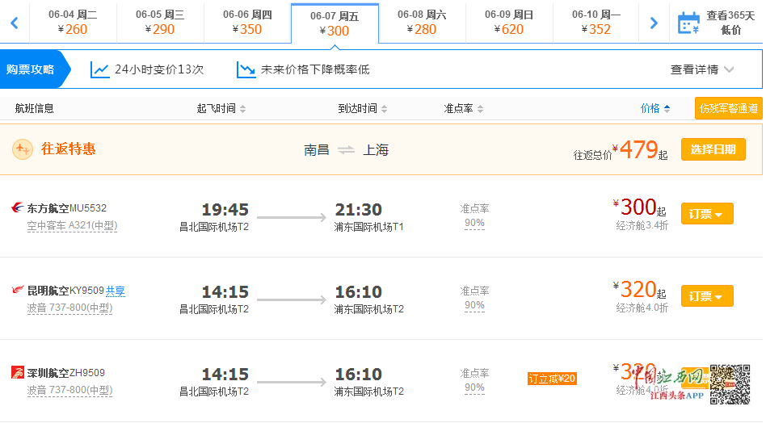
Task: Click the next dates right arrow
Action: (654, 23)
